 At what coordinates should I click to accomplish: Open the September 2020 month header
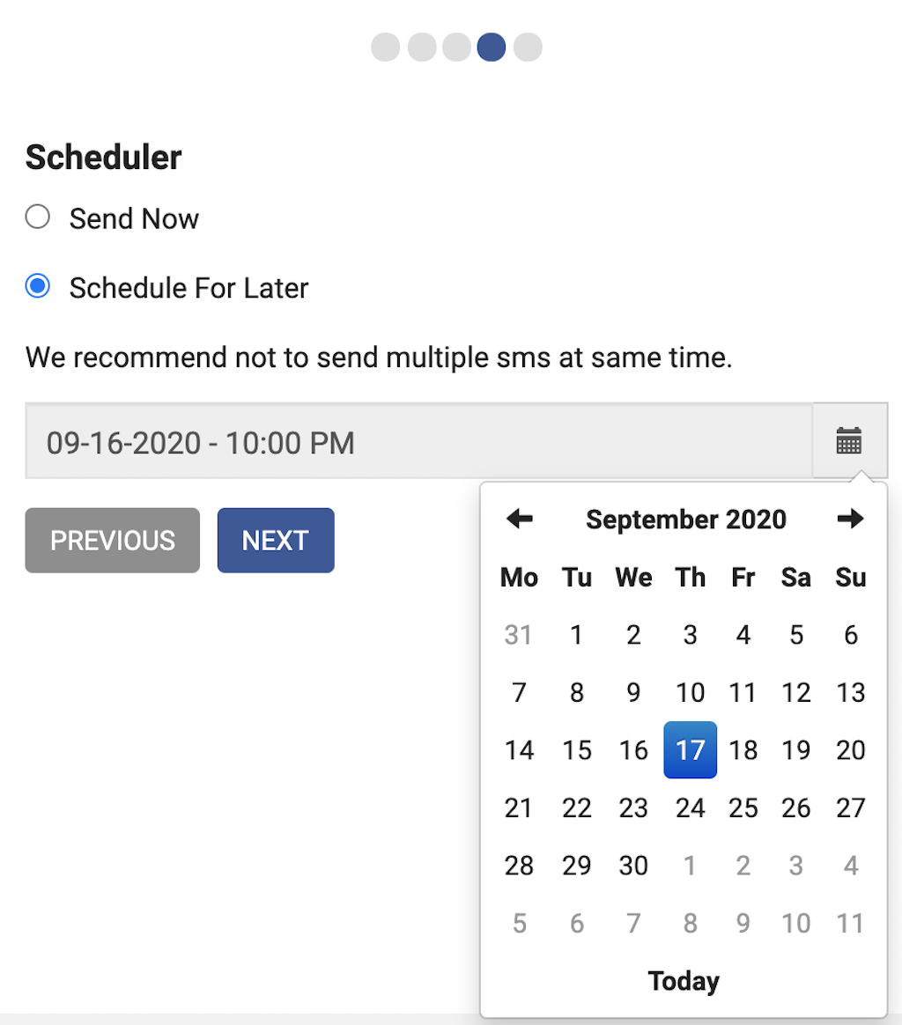click(685, 520)
